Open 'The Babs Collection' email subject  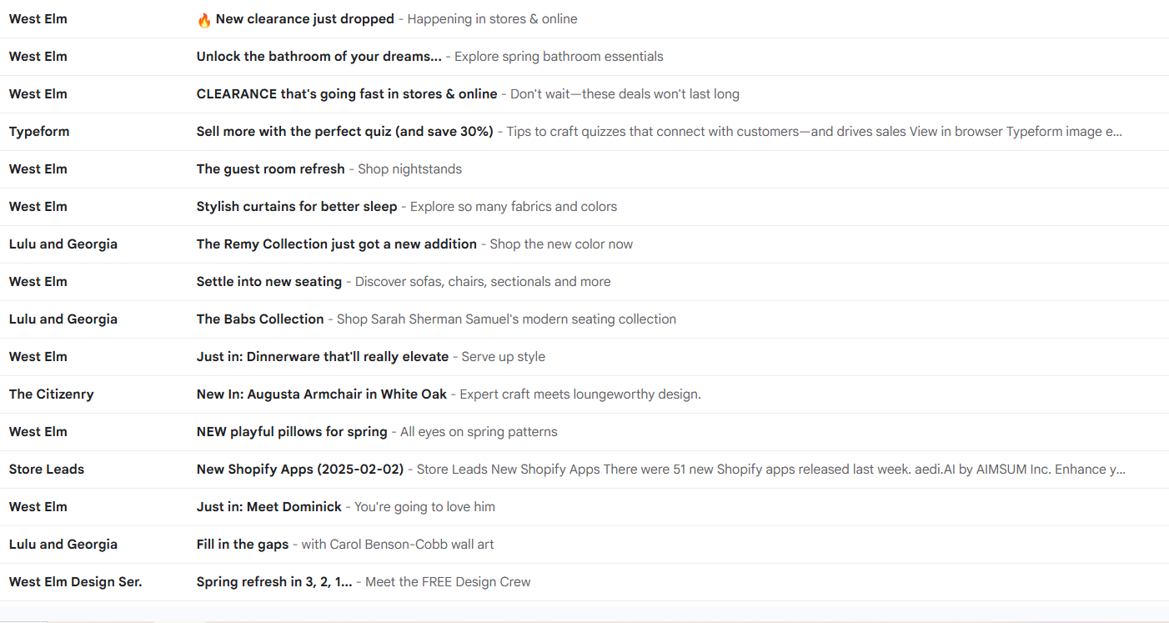pos(260,319)
